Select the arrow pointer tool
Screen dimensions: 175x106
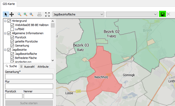tap(6, 14)
